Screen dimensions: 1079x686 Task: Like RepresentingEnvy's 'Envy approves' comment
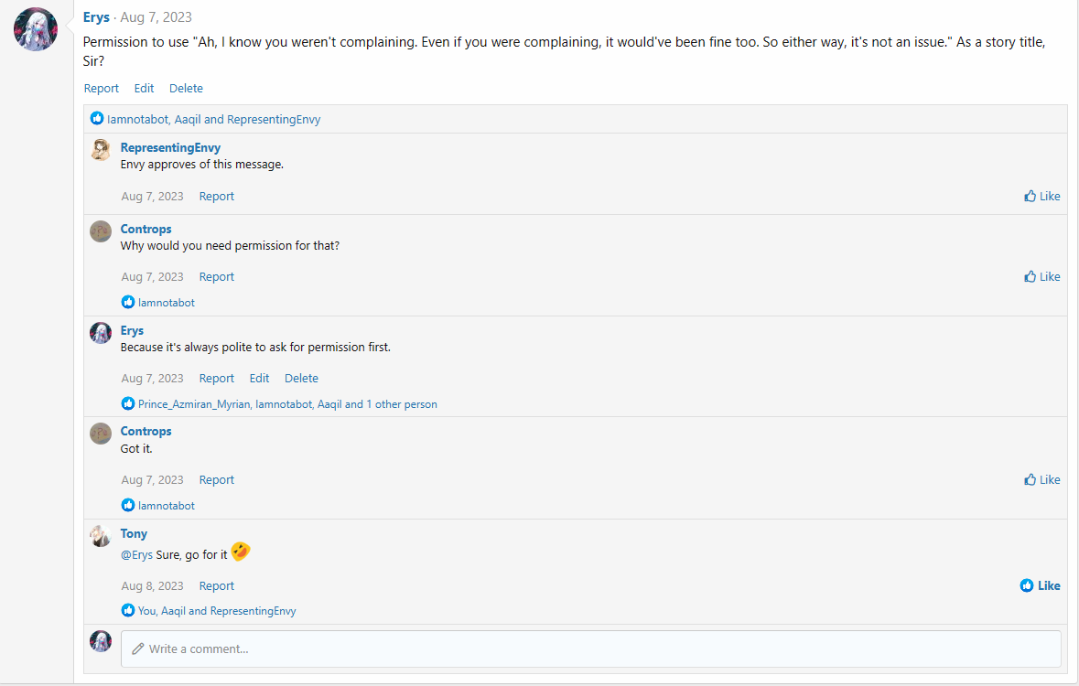coord(1041,196)
